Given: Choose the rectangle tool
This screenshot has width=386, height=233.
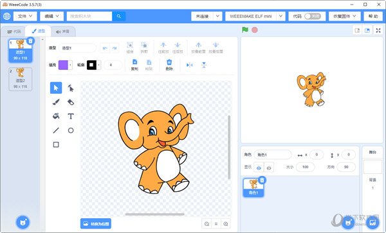Looking at the screenshot, I should tap(56, 144).
